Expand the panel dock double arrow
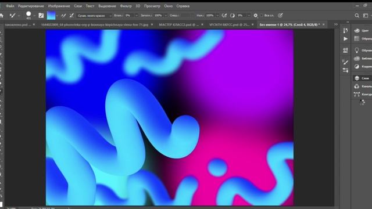 point(348,22)
